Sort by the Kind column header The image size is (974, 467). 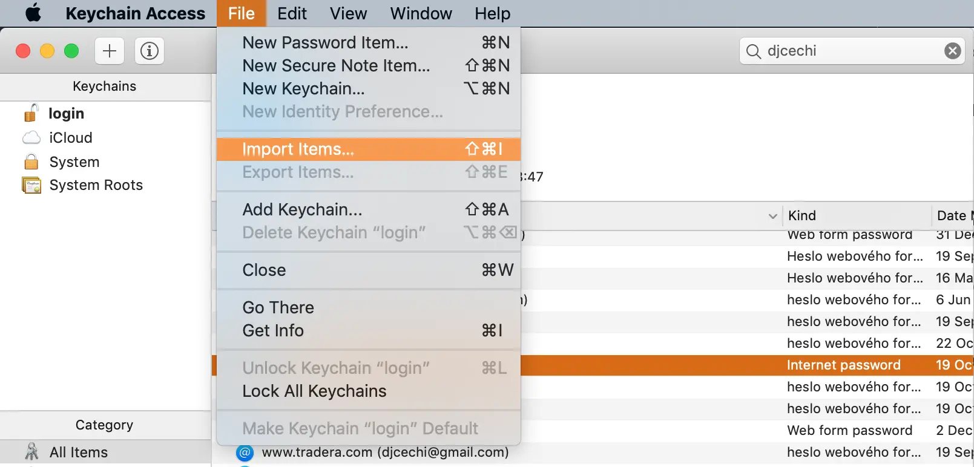857,215
